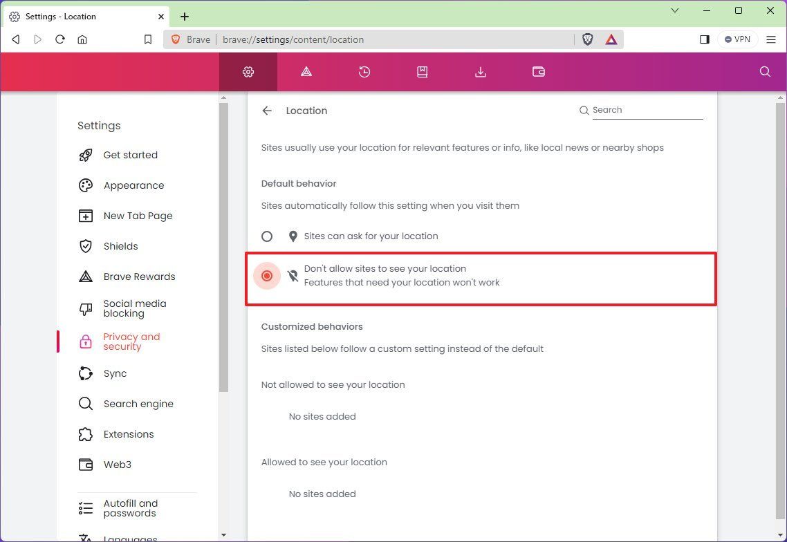The width and height of the screenshot is (787, 542).
Task: Open the sidebar panel icon near VPN button
Action: tap(704, 39)
